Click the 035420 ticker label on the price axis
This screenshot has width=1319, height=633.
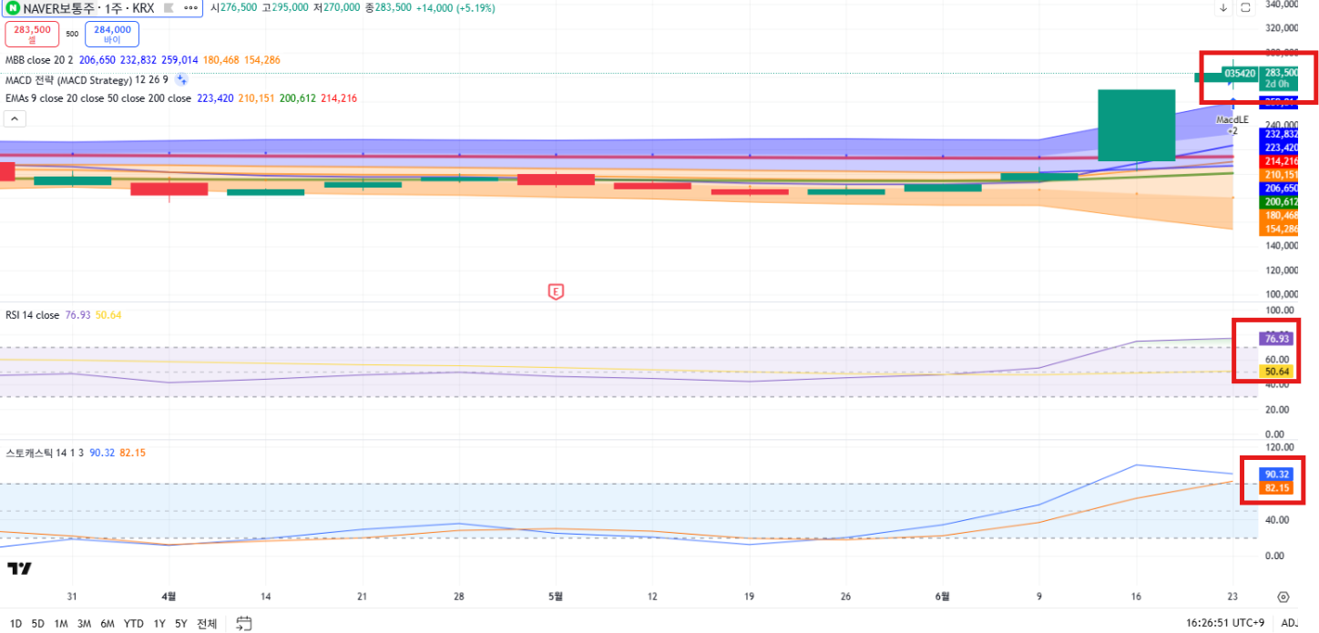1241,72
